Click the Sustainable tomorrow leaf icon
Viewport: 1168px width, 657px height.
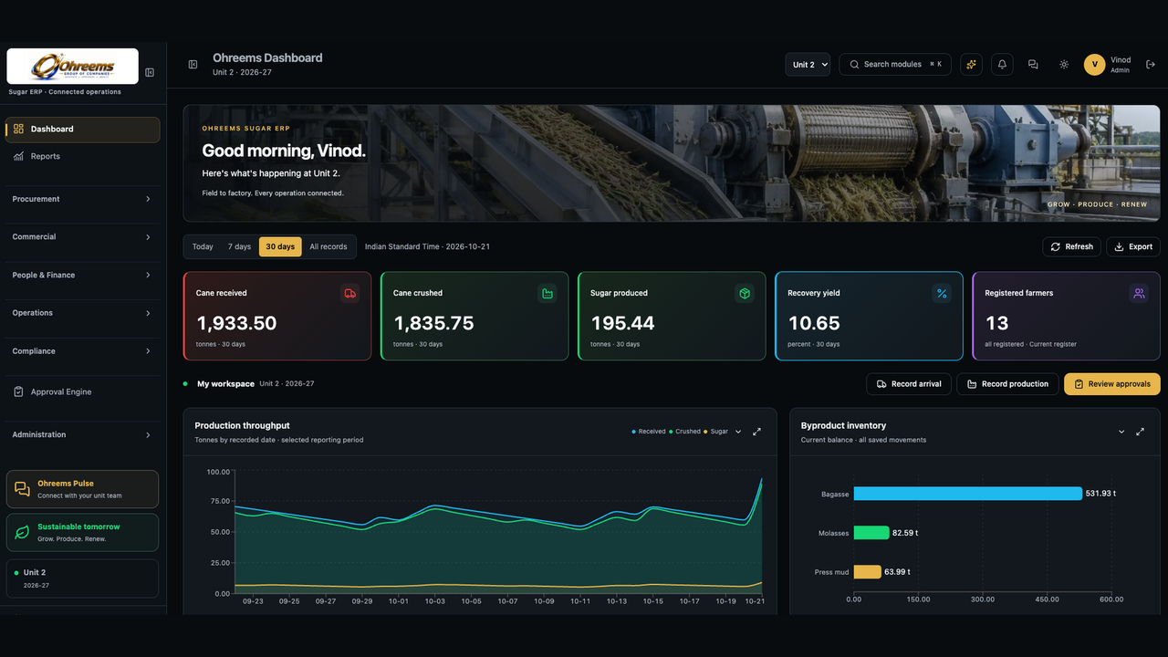tap(23, 533)
